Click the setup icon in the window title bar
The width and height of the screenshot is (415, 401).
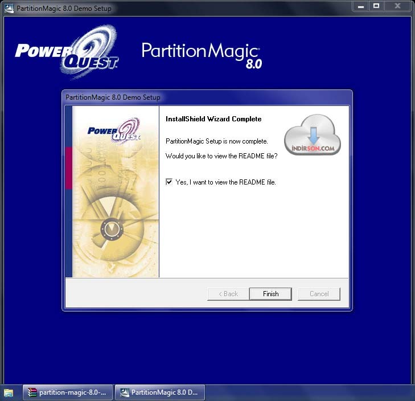(x=9, y=8)
